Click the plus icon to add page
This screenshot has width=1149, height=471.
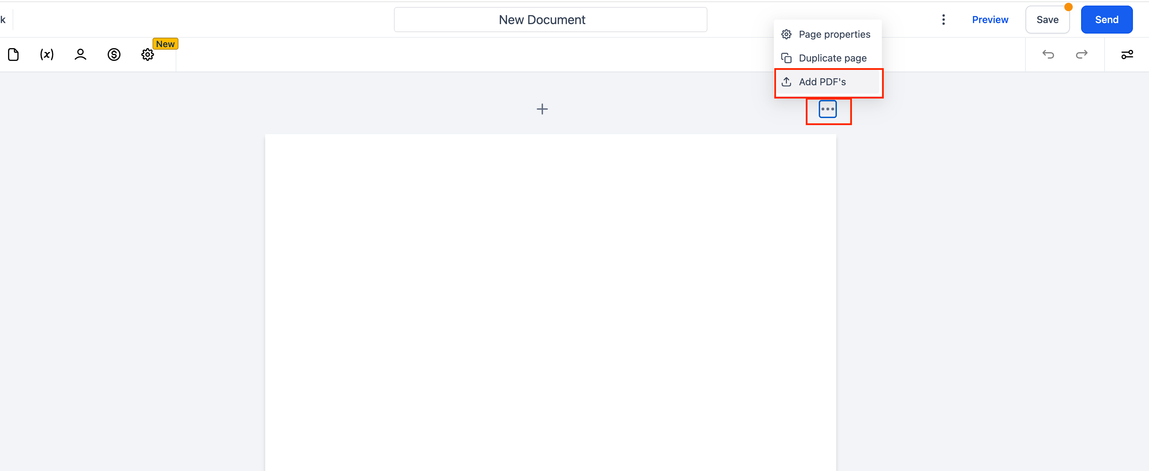click(542, 109)
